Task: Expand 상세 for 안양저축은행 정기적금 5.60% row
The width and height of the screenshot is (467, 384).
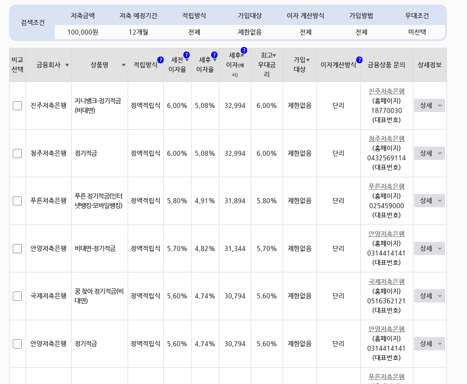Action: click(x=430, y=343)
